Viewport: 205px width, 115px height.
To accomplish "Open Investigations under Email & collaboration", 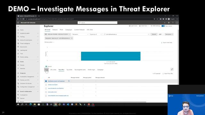I will (24, 95).
